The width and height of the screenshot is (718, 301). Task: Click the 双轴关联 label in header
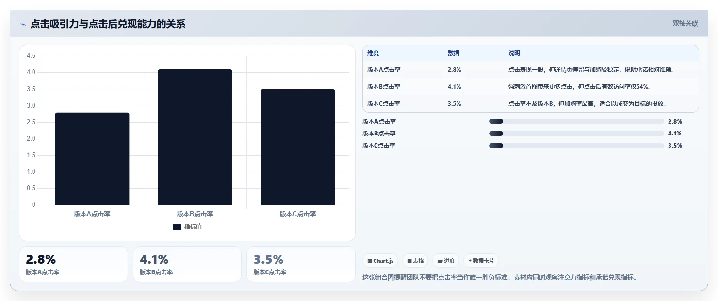pyautogui.click(x=685, y=24)
